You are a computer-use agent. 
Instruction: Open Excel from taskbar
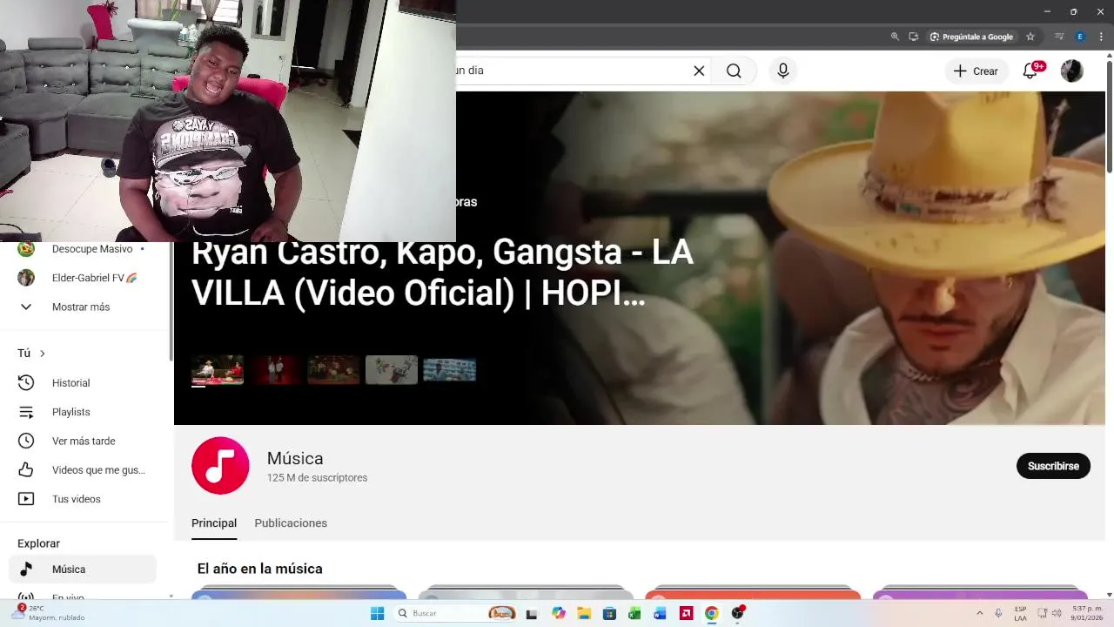pos(634,613)
